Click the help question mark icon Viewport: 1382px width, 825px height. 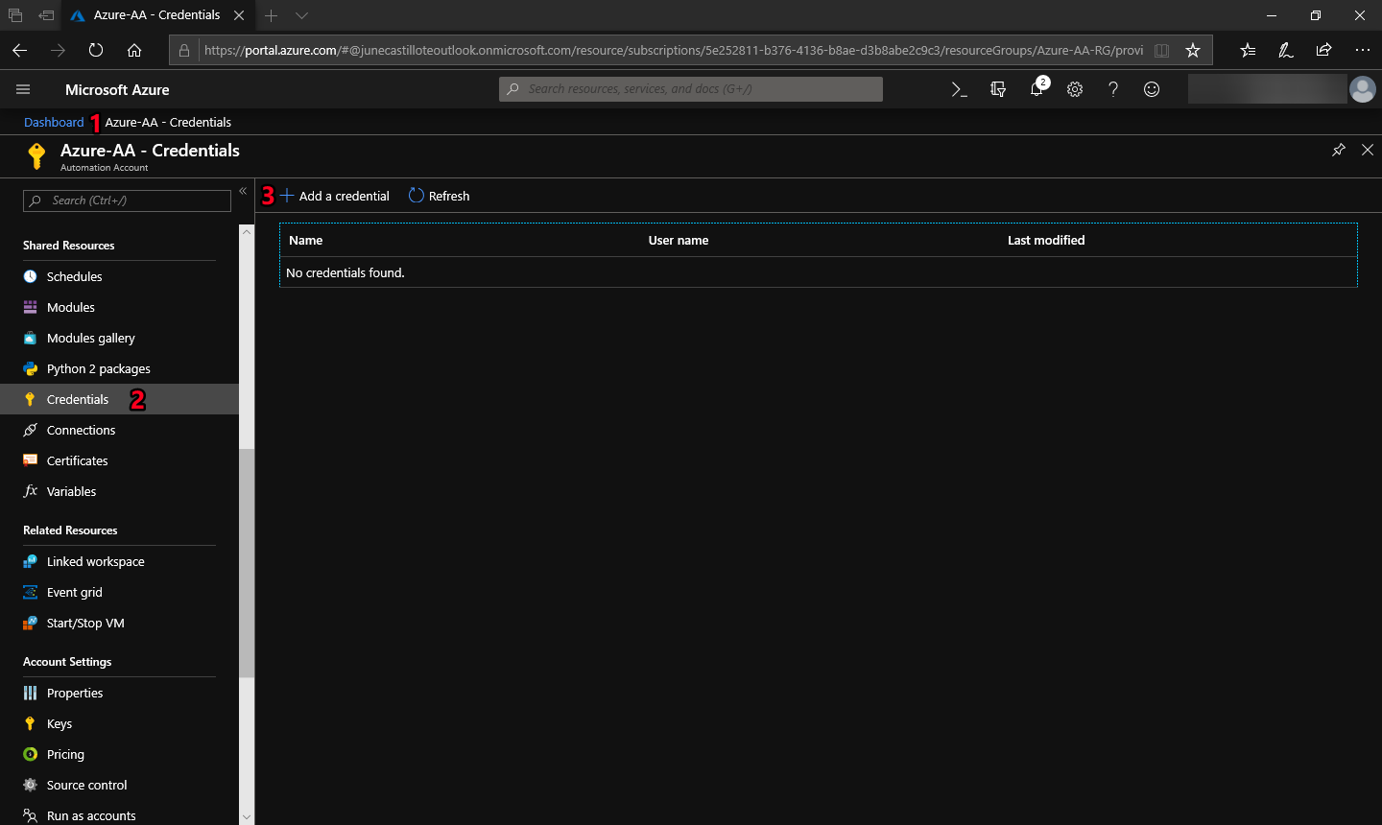[x=1113, y=89]
